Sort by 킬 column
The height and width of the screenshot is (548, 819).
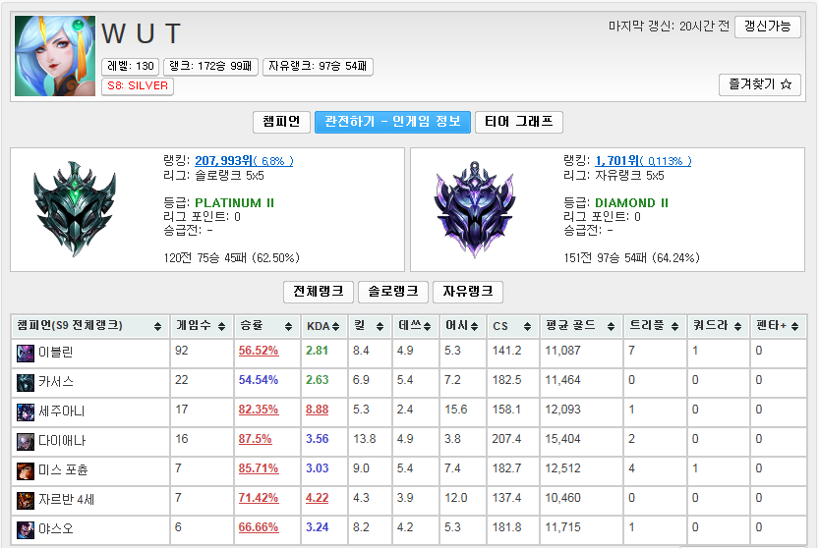(370, 326)
